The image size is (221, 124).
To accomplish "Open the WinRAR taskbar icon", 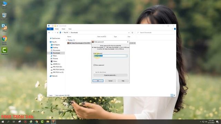I will pos(54,122).
